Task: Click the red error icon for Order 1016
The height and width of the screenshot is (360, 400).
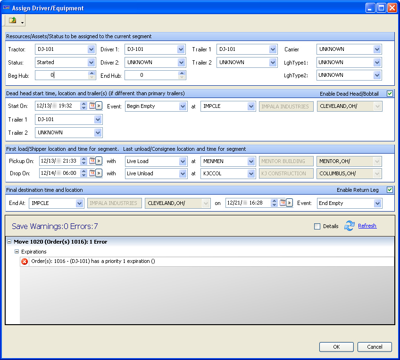Action: (x=25, y=262)
